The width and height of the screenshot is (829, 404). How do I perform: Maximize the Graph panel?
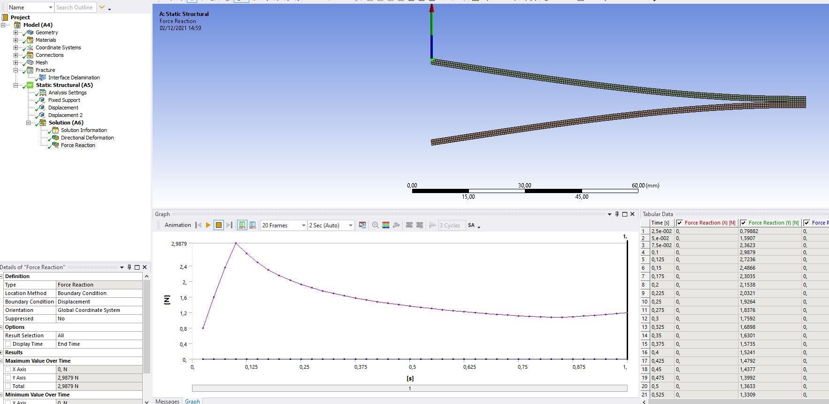pyautogui.click(x=625, y=214)
